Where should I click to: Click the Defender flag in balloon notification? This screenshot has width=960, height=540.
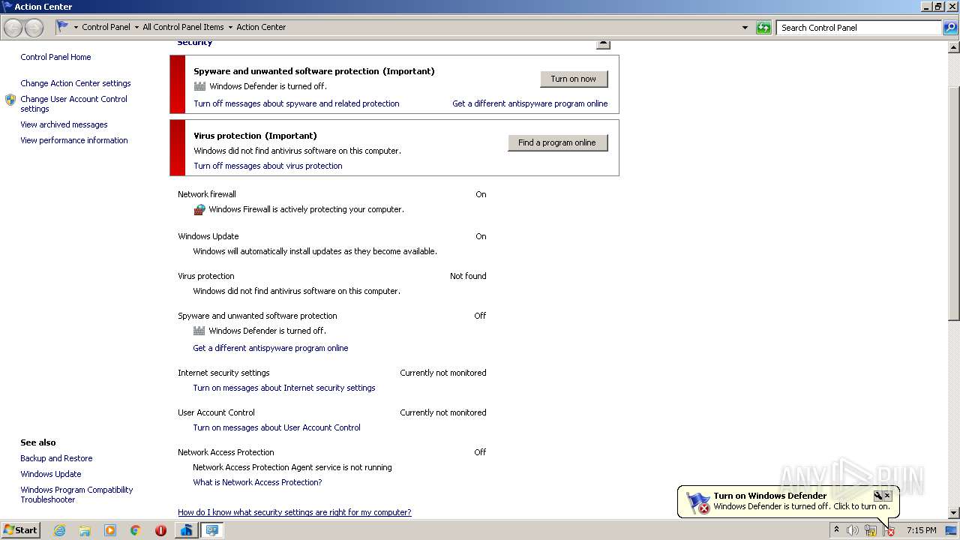[698, 502]
